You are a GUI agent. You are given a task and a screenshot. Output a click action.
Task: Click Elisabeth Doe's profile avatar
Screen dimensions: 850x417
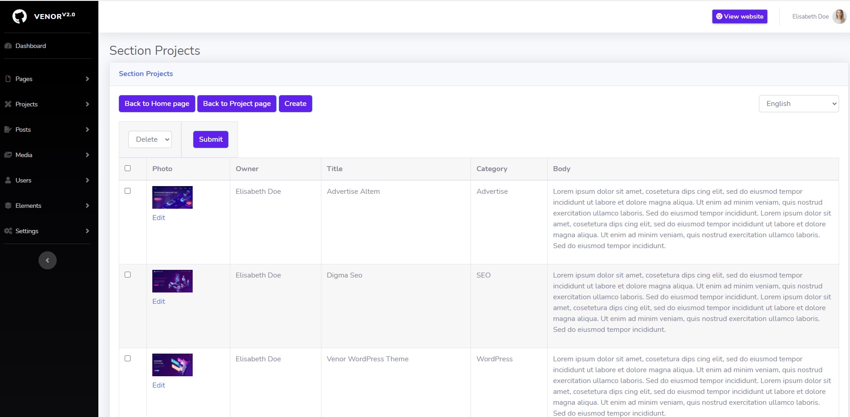tap(839, 17)
